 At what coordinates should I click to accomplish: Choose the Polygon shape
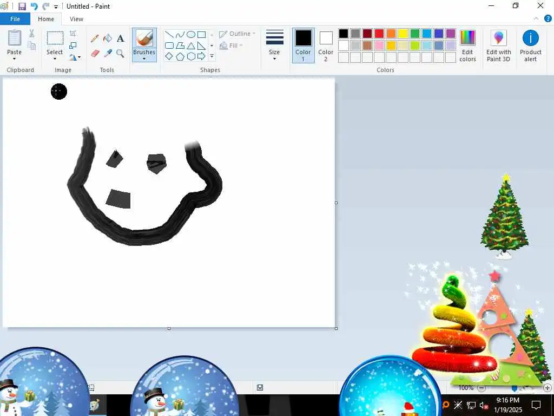point(180,45)
